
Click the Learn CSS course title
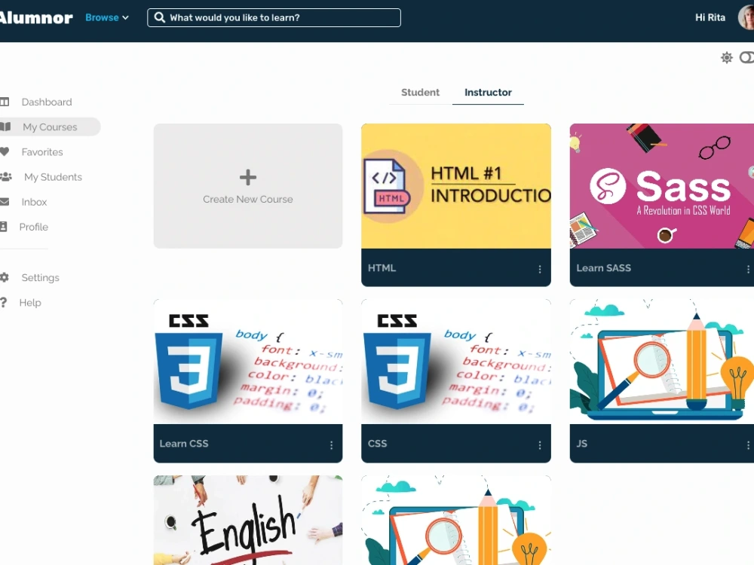pyautogui.click(x=184, y=444)
